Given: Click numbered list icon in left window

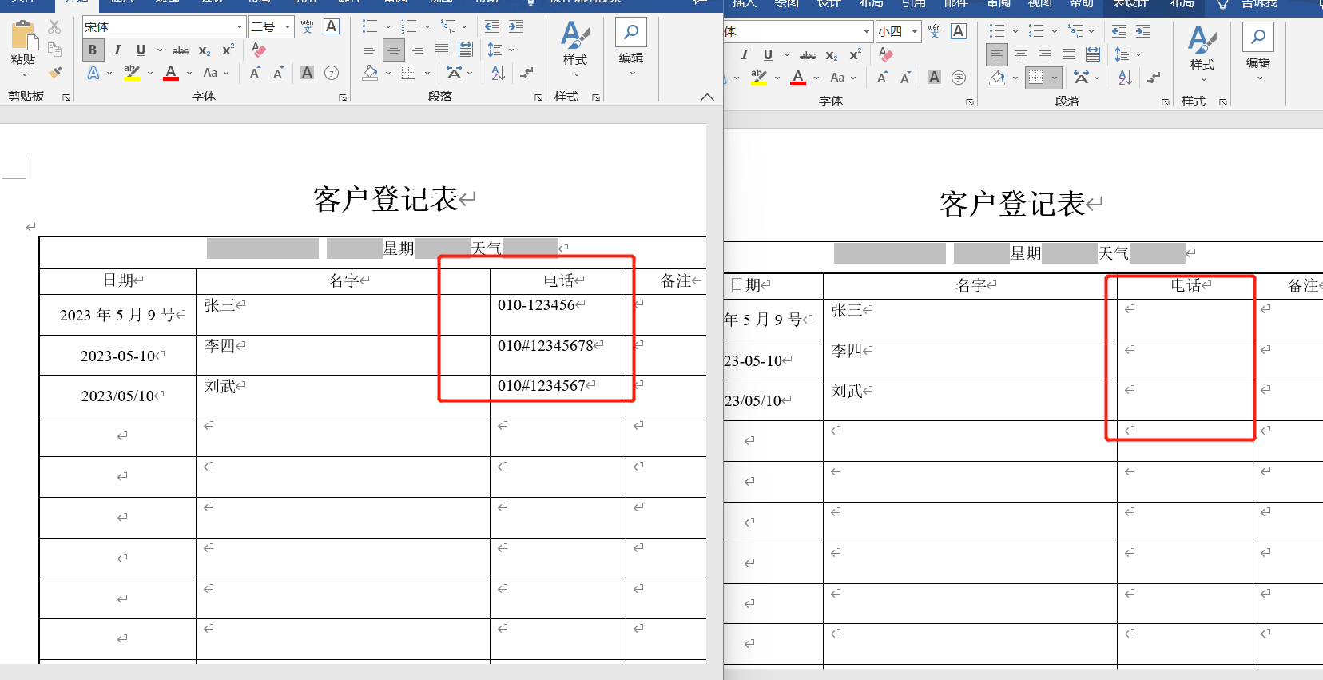Looking at the screenshot, I should coord(409,26).
